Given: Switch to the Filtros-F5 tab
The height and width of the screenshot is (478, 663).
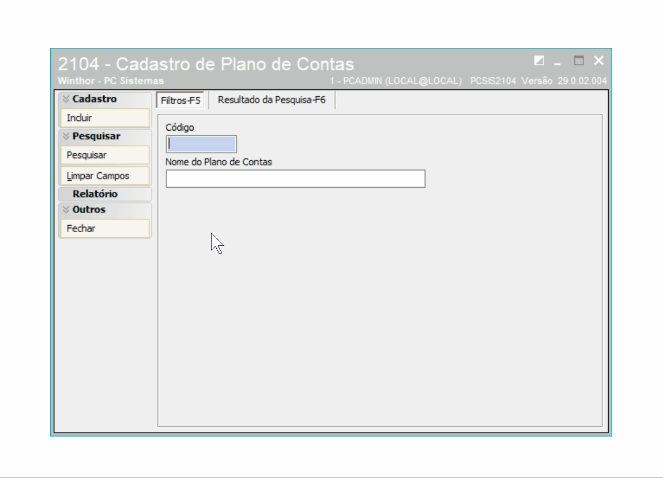Looking at the screenshot, I should coord(180,101).
